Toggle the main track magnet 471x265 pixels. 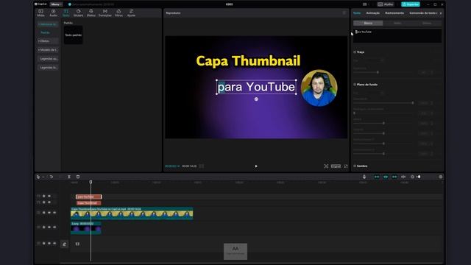pos(377,177)
